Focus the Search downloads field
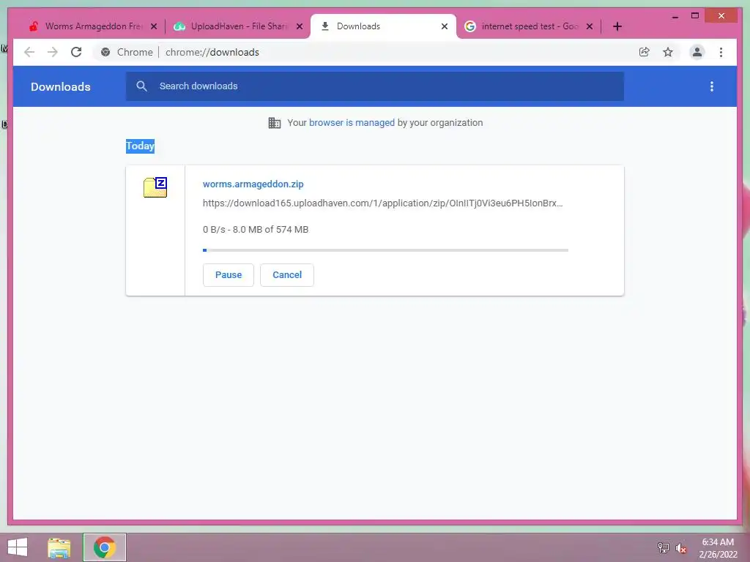The image size is (750, 562). 375,86
